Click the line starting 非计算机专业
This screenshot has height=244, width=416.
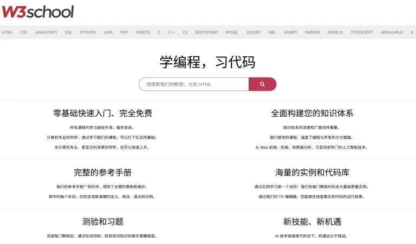click(102, 147)
